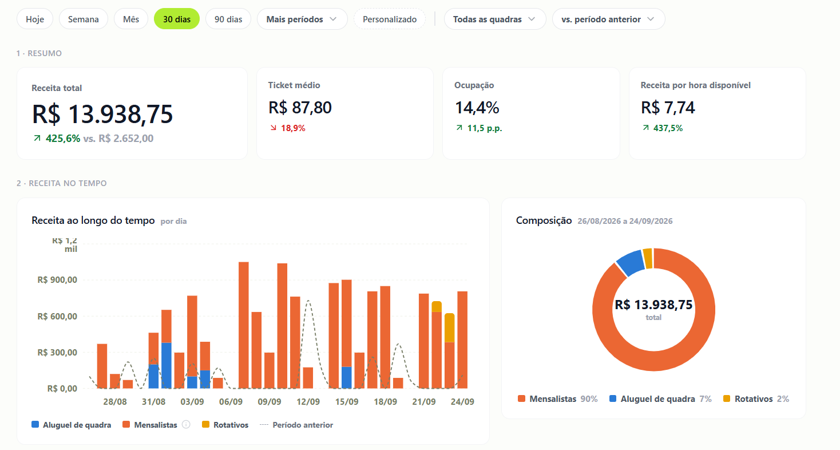Click the R$ 7,74 revenue-per-hour value
Screen dimensions: 840x450
click(668, 108)
